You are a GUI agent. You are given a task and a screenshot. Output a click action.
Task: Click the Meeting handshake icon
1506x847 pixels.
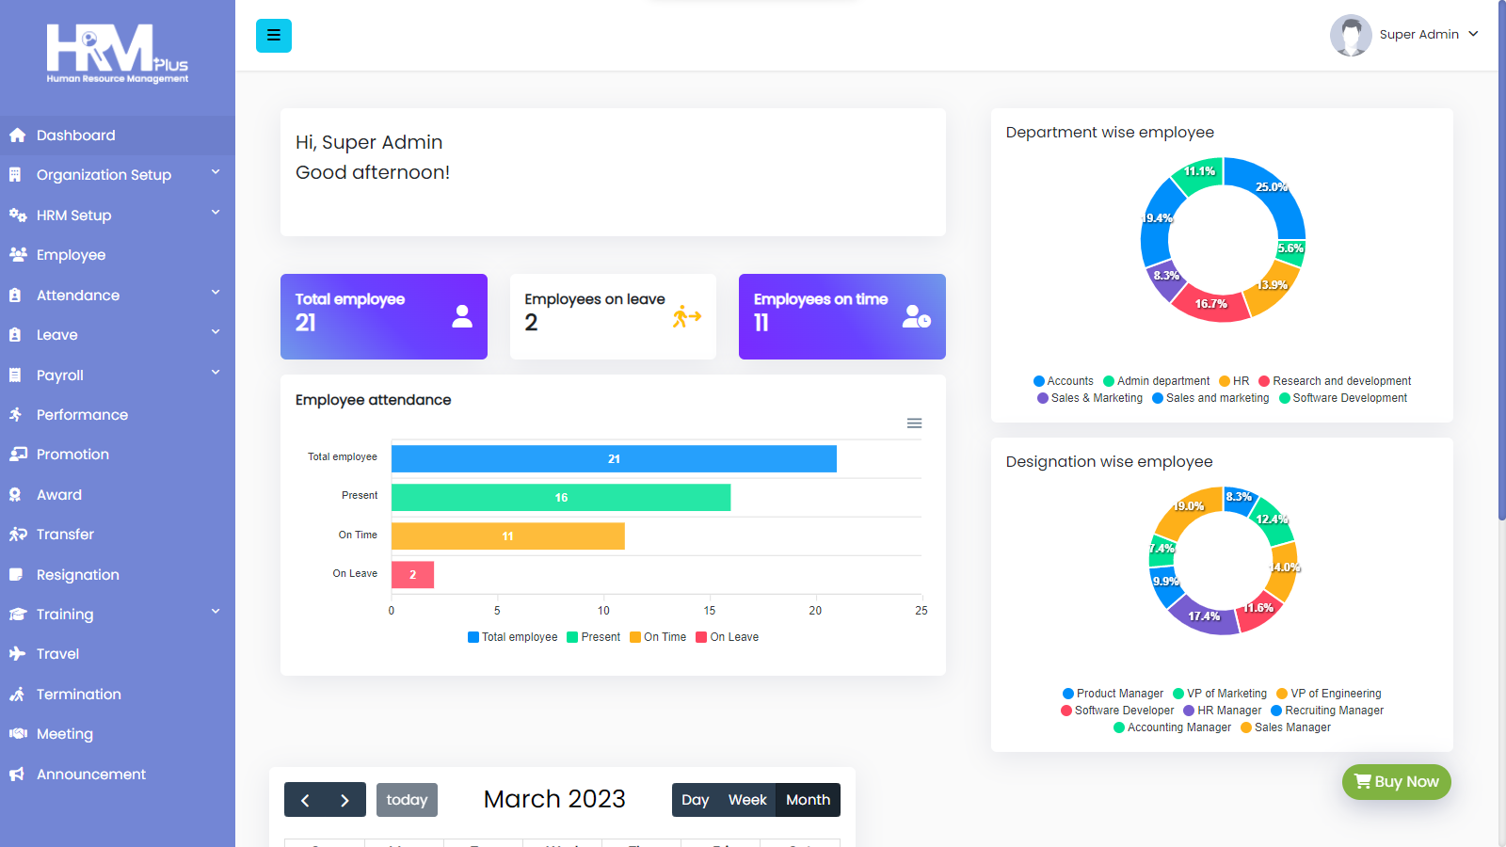17,734
